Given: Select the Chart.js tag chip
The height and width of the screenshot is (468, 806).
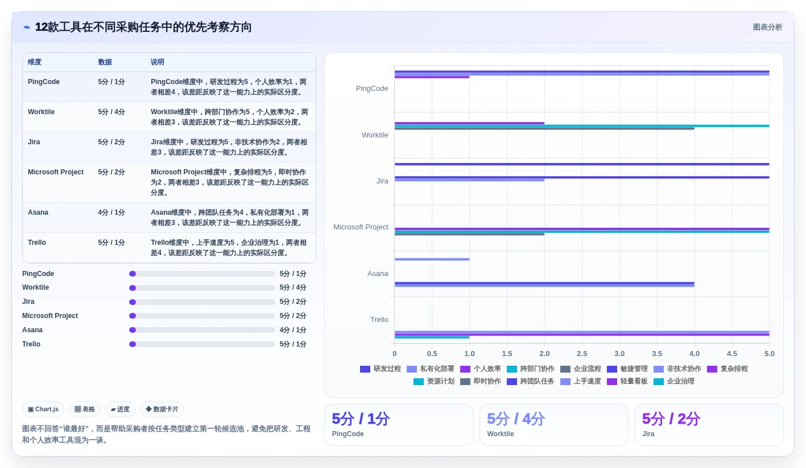Looking at the screenshot, I should [x=43, y=409].
